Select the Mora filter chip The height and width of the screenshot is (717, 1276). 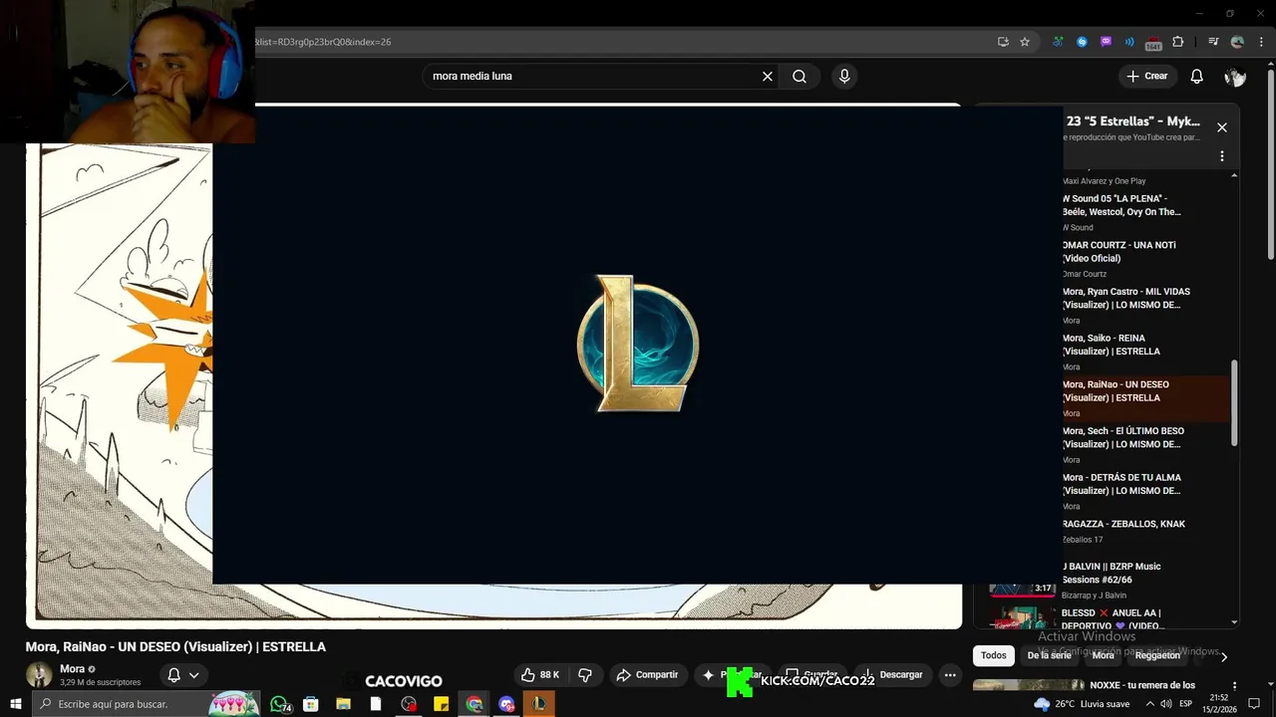click(1104, 655)
